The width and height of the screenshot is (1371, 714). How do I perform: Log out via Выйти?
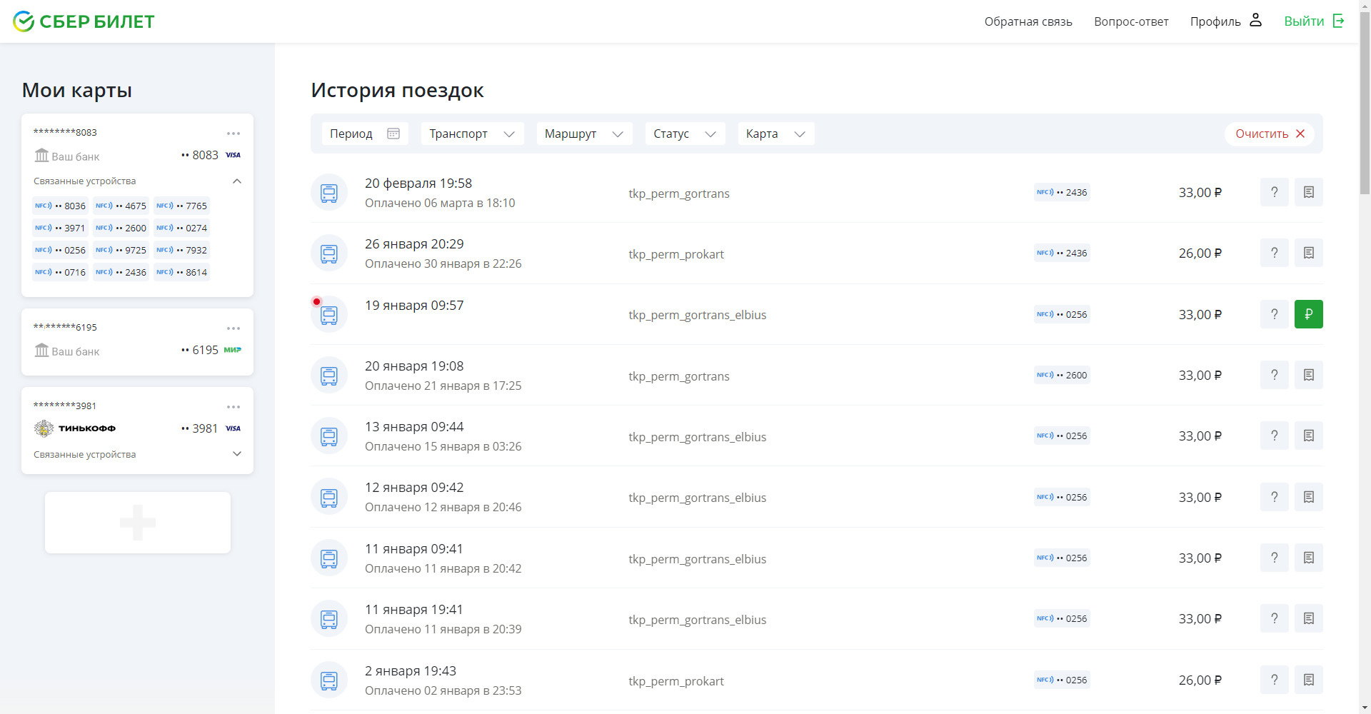click(1315, 21)
